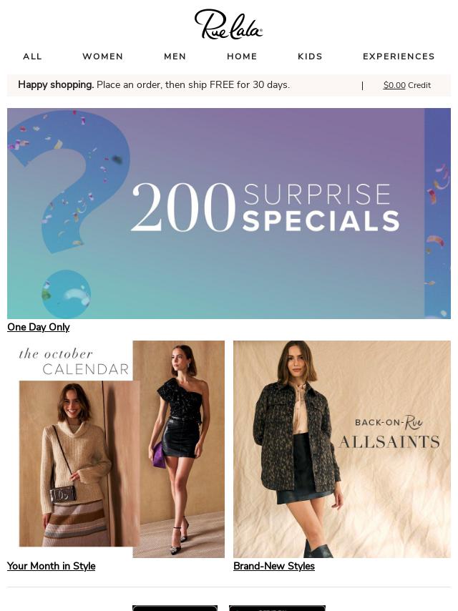Open the October Calendar image

116,449
